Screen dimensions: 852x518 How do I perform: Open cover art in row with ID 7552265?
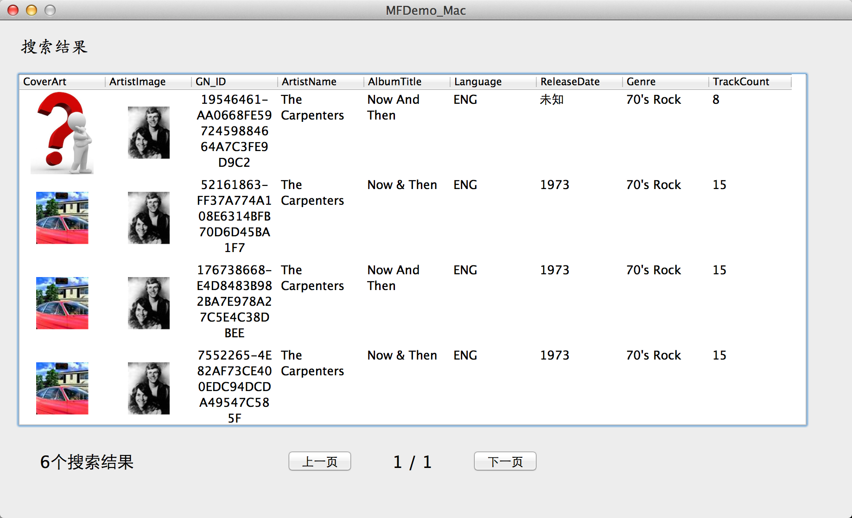pos(62,388)
